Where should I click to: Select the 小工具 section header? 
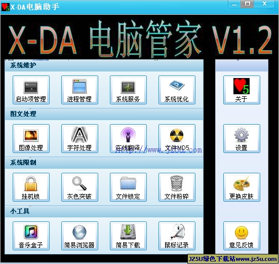[x=104, y=211]
